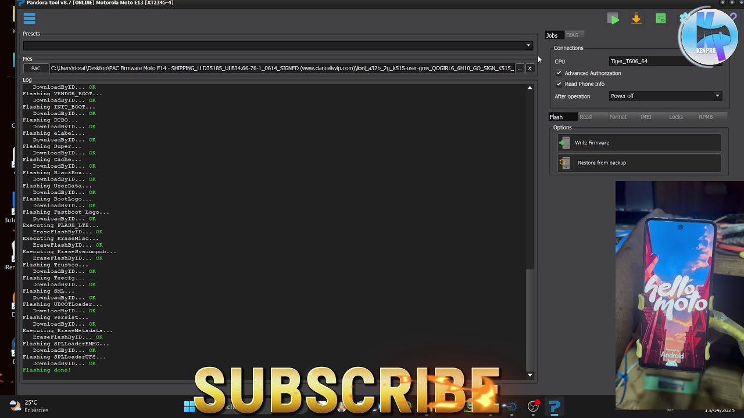Click the PAC firmware file path field
Image resolution: width=744 pixels, height=418 pixels.
[x=282, y=69]
